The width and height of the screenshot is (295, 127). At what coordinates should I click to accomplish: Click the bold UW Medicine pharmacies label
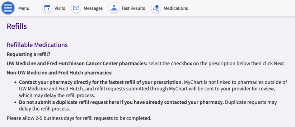click(x=77, y=63)
